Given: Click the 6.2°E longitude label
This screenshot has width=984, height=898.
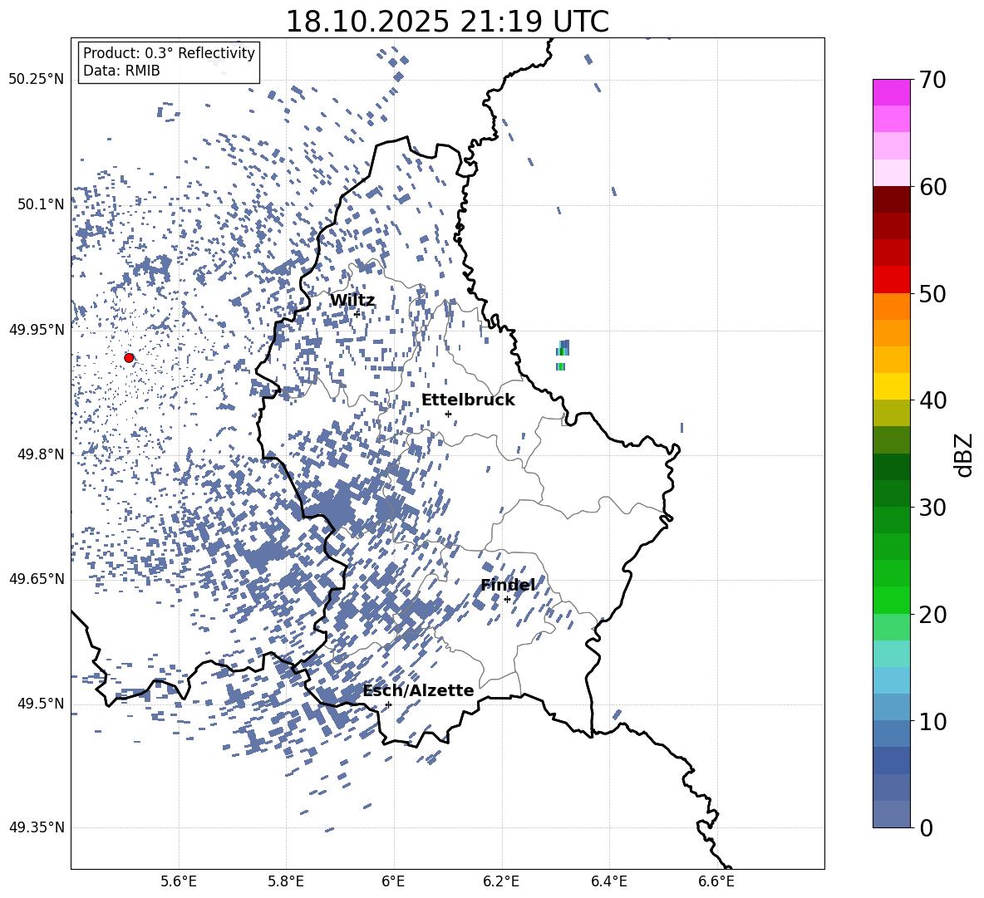Looking at the screenshot, I should tap(501, 881).
